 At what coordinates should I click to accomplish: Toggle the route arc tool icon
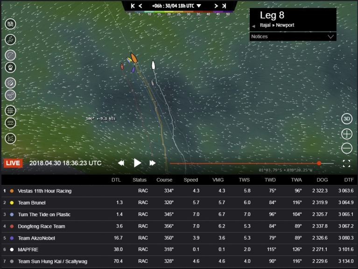(11, 55)
